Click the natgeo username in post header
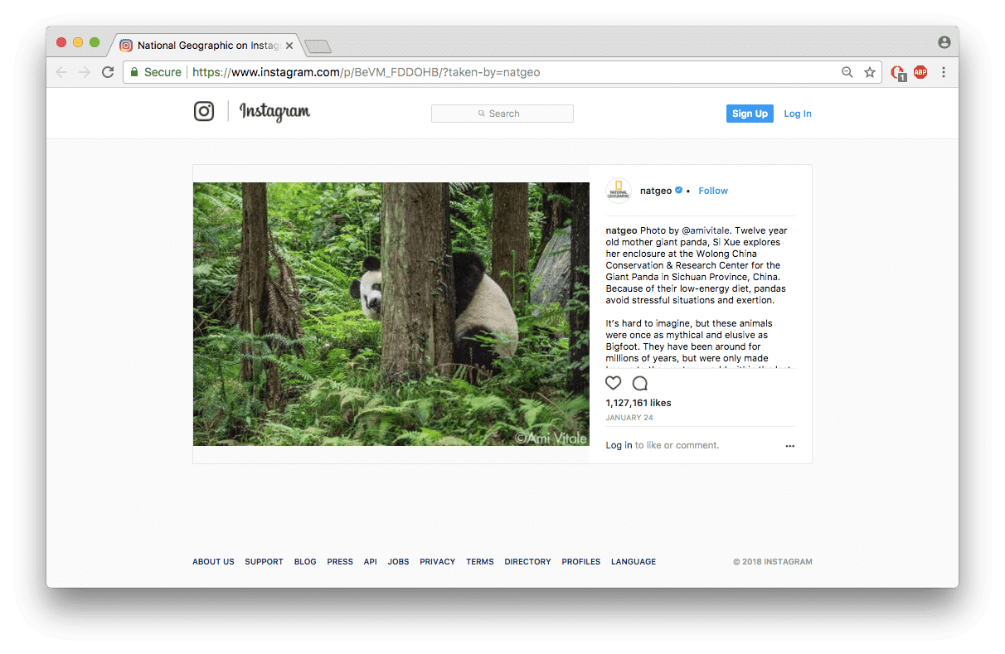 click(x=656, y=191)
